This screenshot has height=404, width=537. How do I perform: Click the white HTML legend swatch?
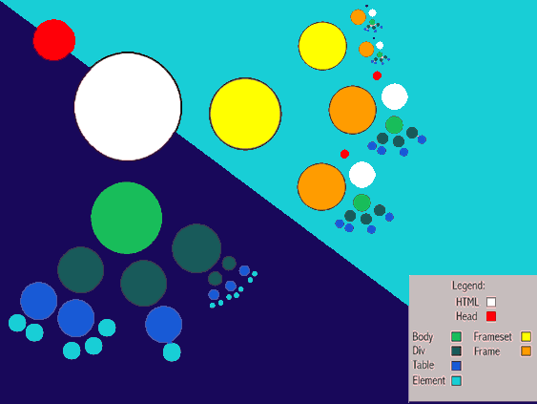(491, 302)
